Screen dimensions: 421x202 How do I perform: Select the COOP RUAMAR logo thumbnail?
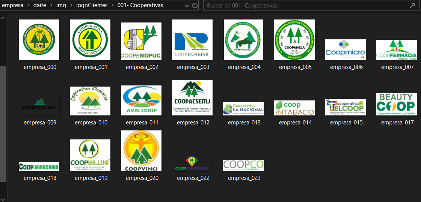coord(192,40)
